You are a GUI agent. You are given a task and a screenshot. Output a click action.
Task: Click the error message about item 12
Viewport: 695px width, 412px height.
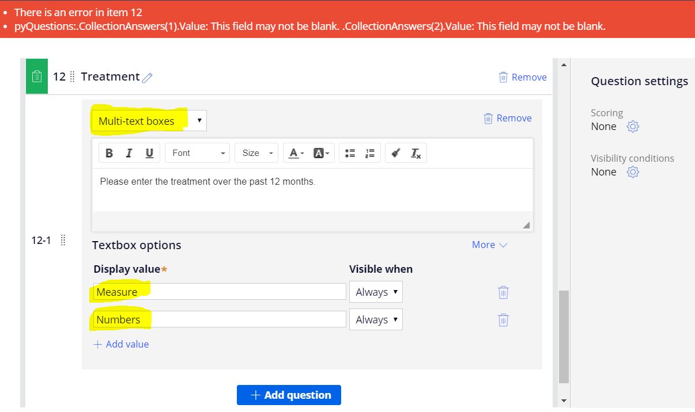coord(78,12)
